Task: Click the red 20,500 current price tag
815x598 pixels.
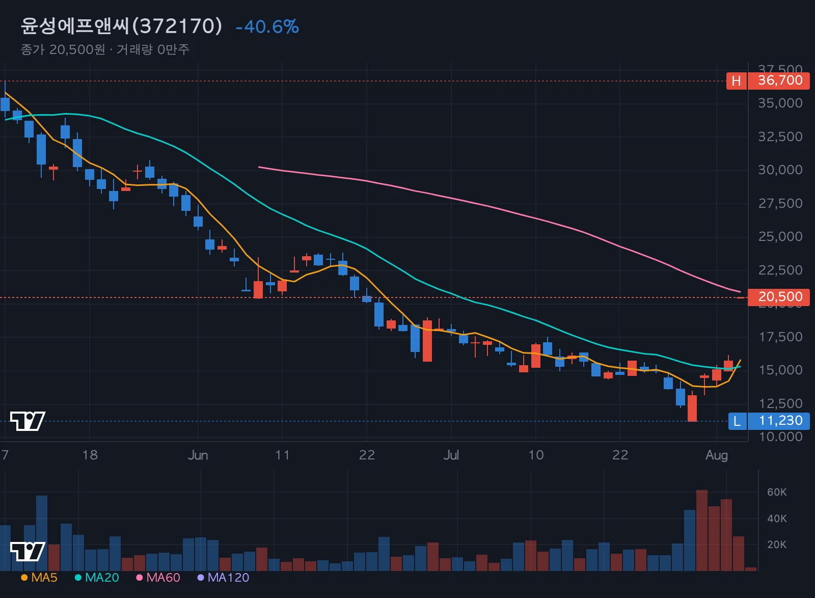Action: [778, 297]
